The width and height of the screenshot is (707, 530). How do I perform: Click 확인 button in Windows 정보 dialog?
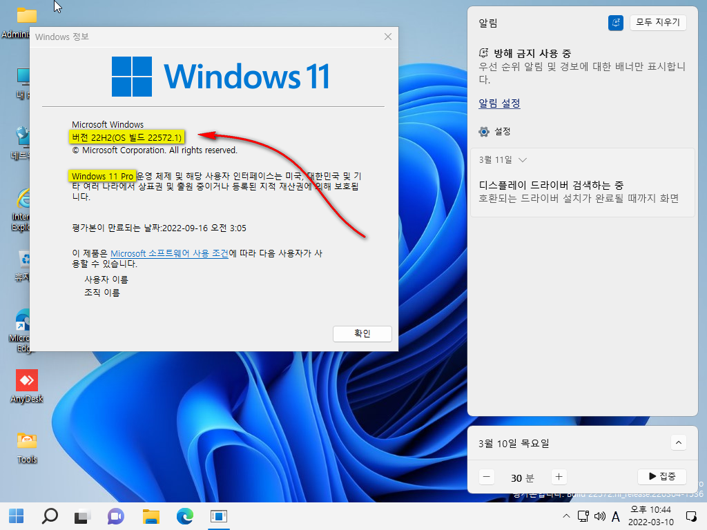[362, 333]
